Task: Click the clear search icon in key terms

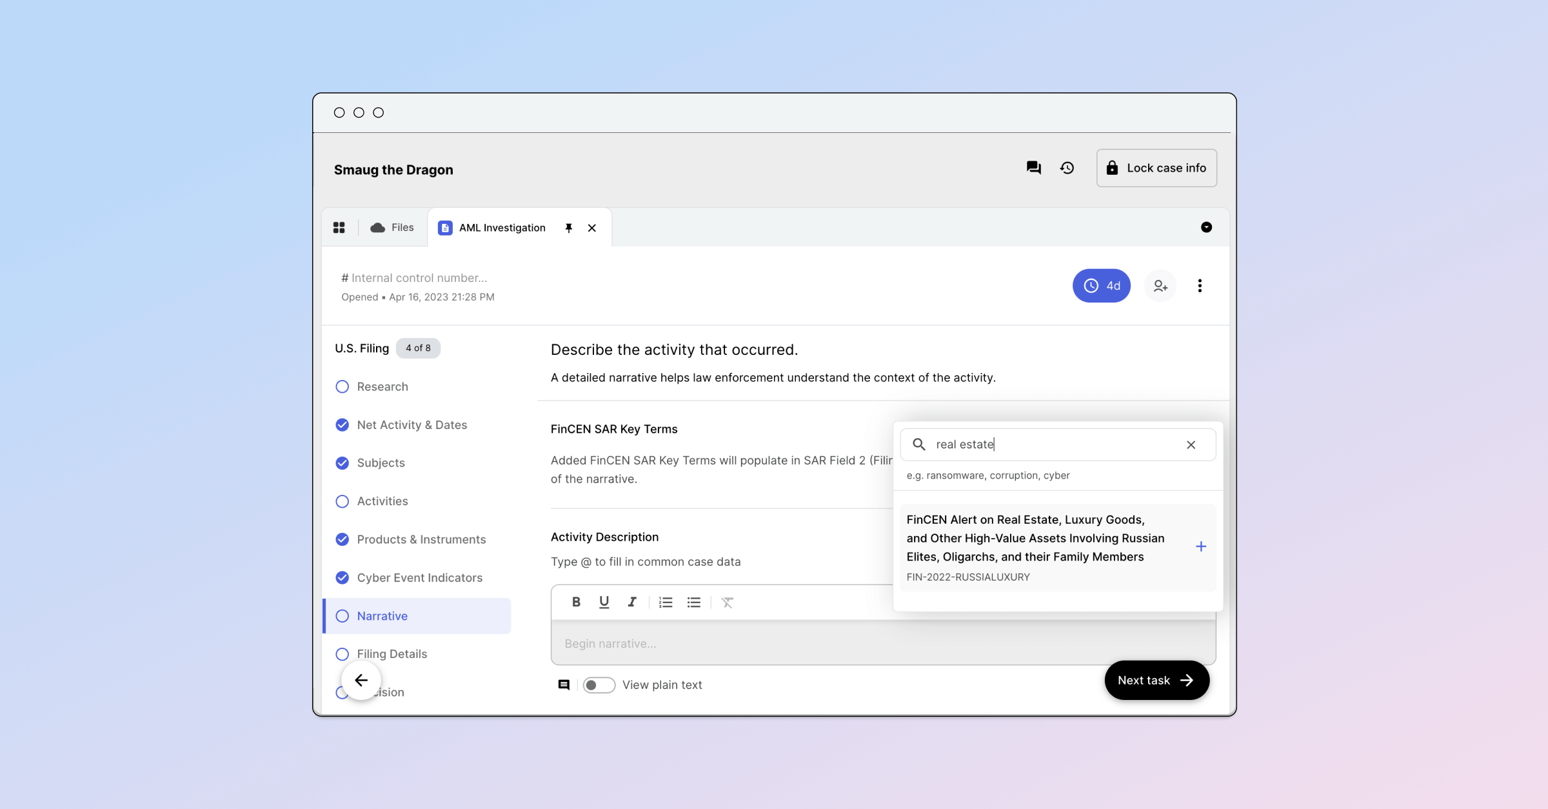Action: pos(1191,444)
